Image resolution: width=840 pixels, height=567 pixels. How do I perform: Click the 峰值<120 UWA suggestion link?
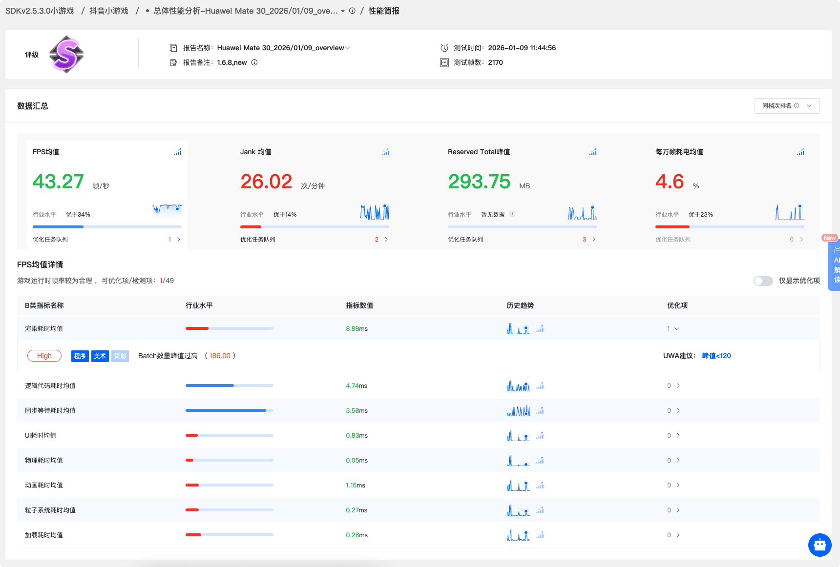[x=716, y=356]
